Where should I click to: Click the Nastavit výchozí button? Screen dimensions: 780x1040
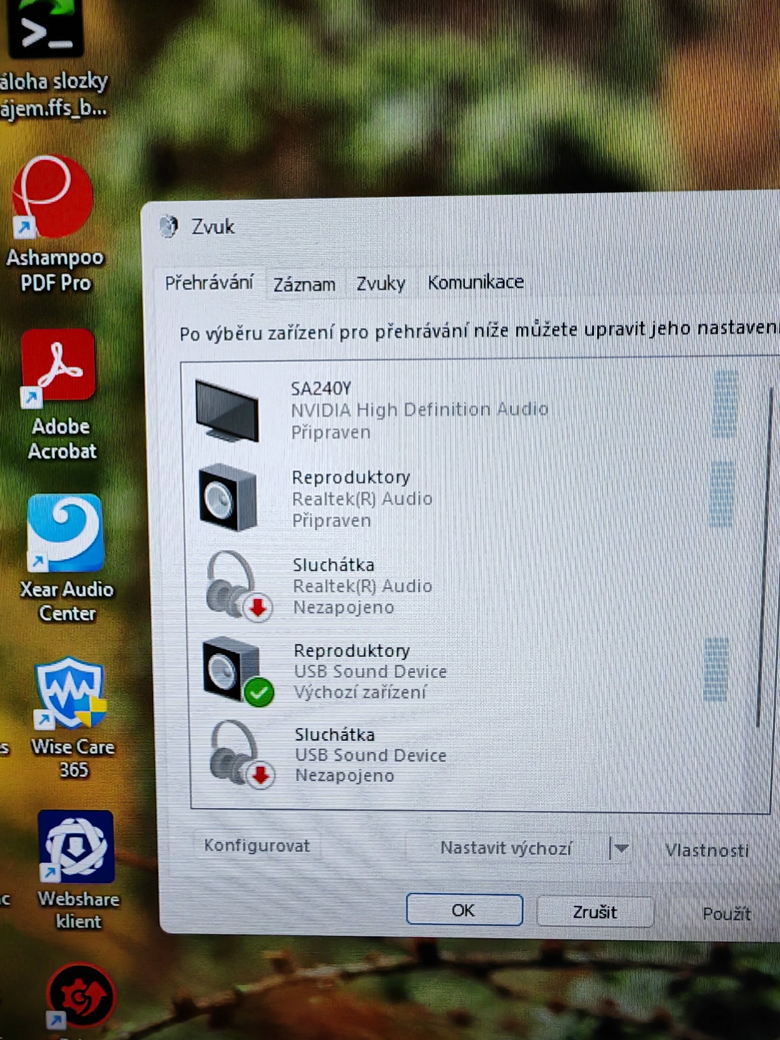[506, 848]
